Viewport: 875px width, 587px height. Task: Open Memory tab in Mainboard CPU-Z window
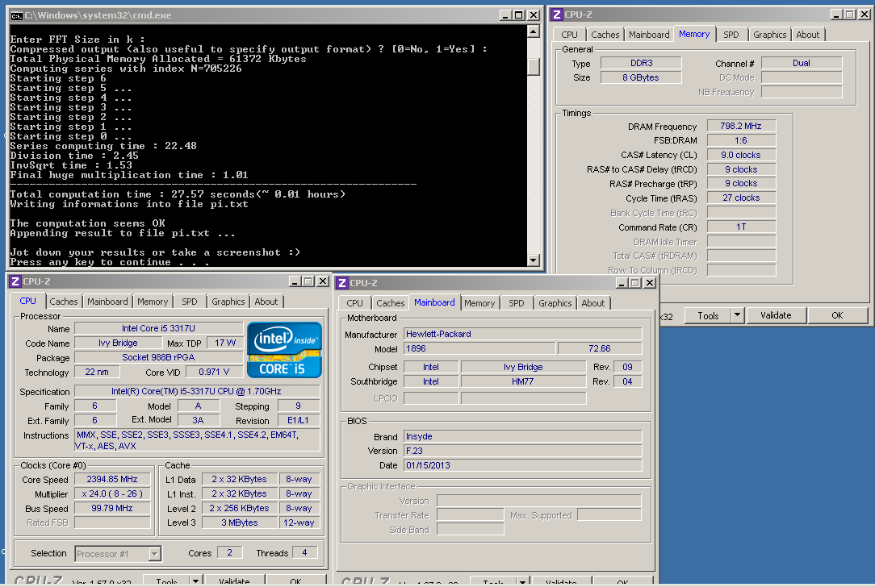coord(479,303)
